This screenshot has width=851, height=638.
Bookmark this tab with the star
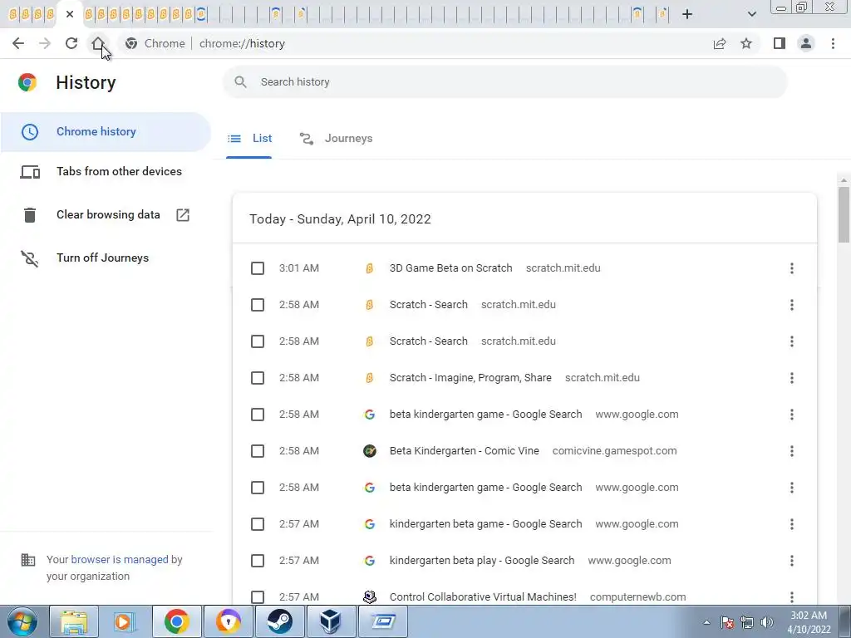(x=746, y=43)
